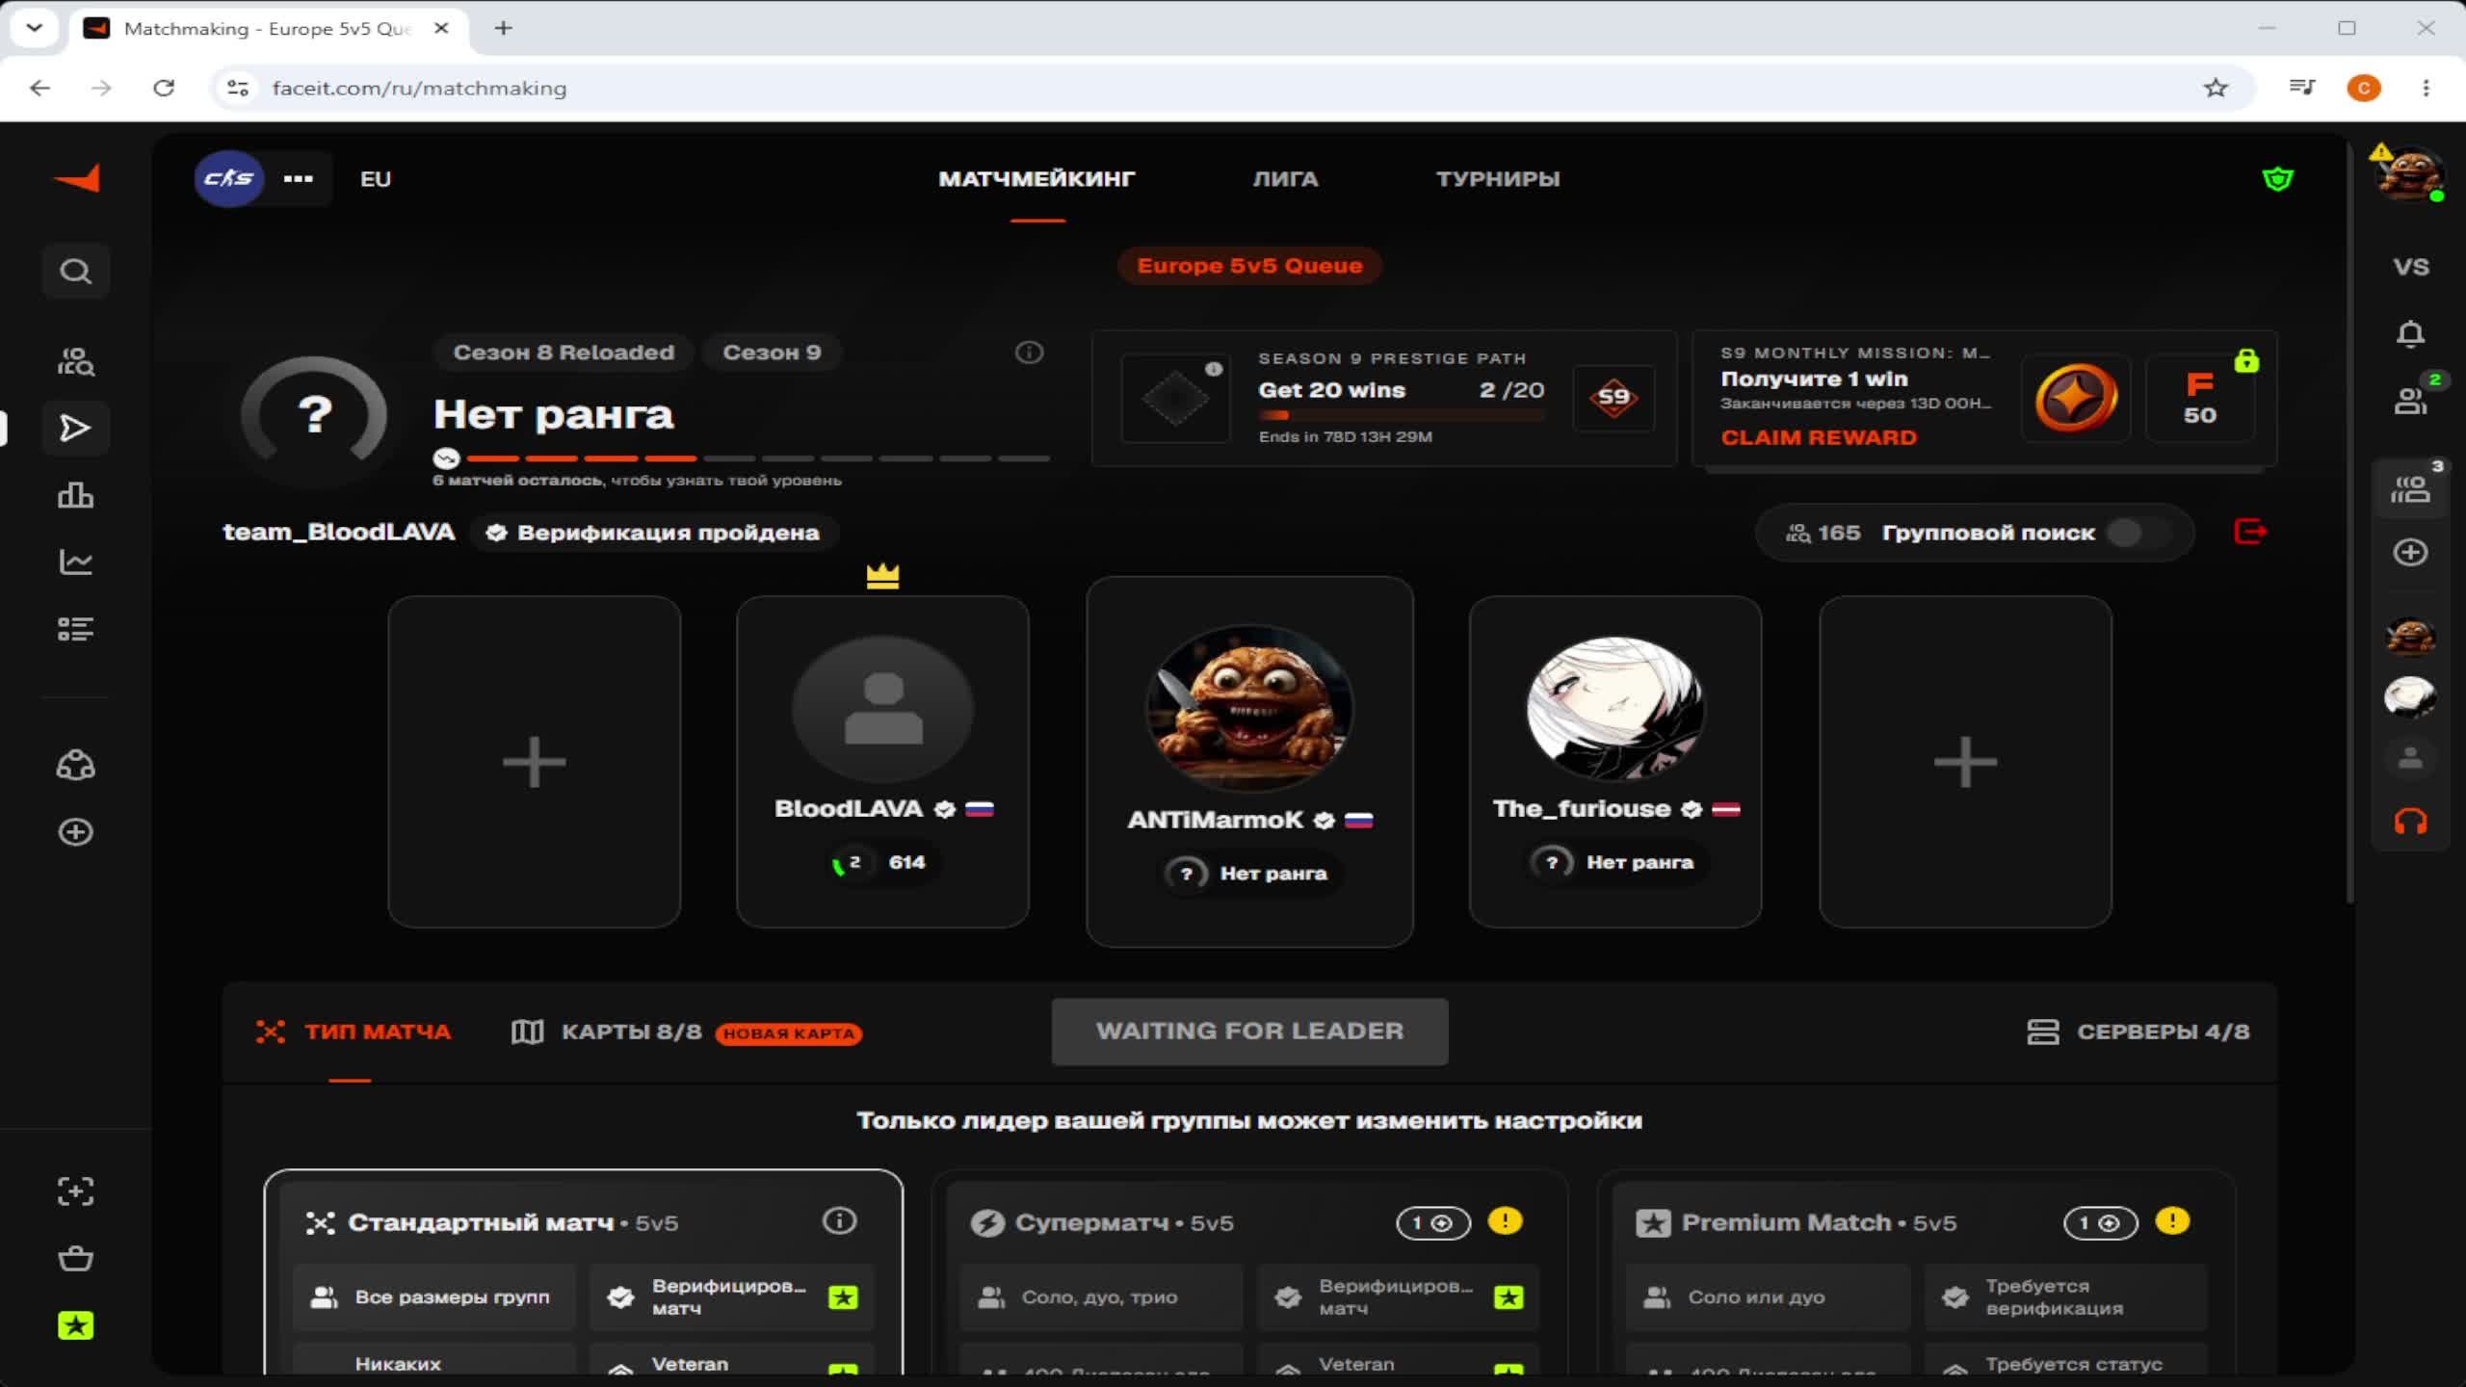Open the orange headset support icon
Image resolution: width=2466 pixels, height=1387 pixels.
tap(2410, 822)
